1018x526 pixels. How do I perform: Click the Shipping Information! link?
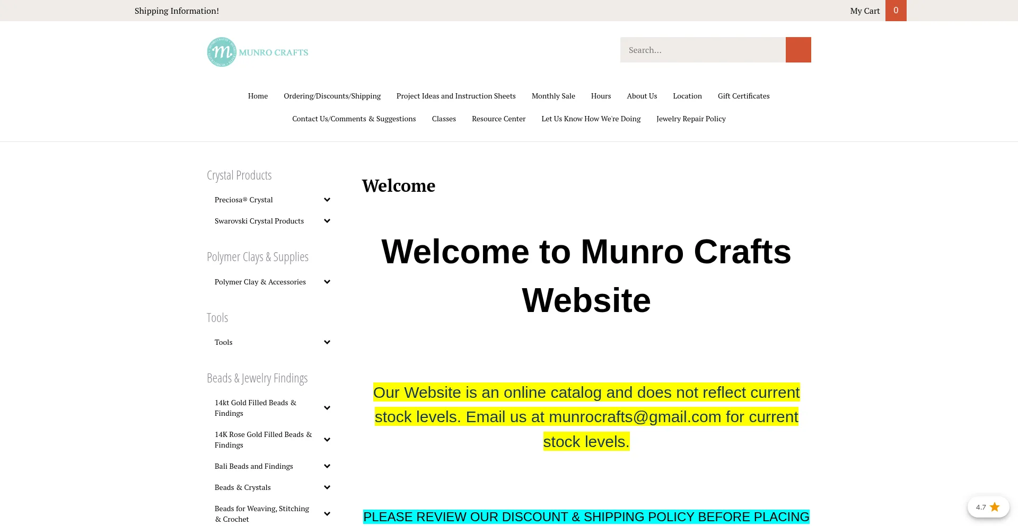(x=177, y=11)
